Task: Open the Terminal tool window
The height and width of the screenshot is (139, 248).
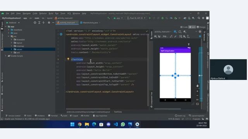Action: click(x=53, y=116)
